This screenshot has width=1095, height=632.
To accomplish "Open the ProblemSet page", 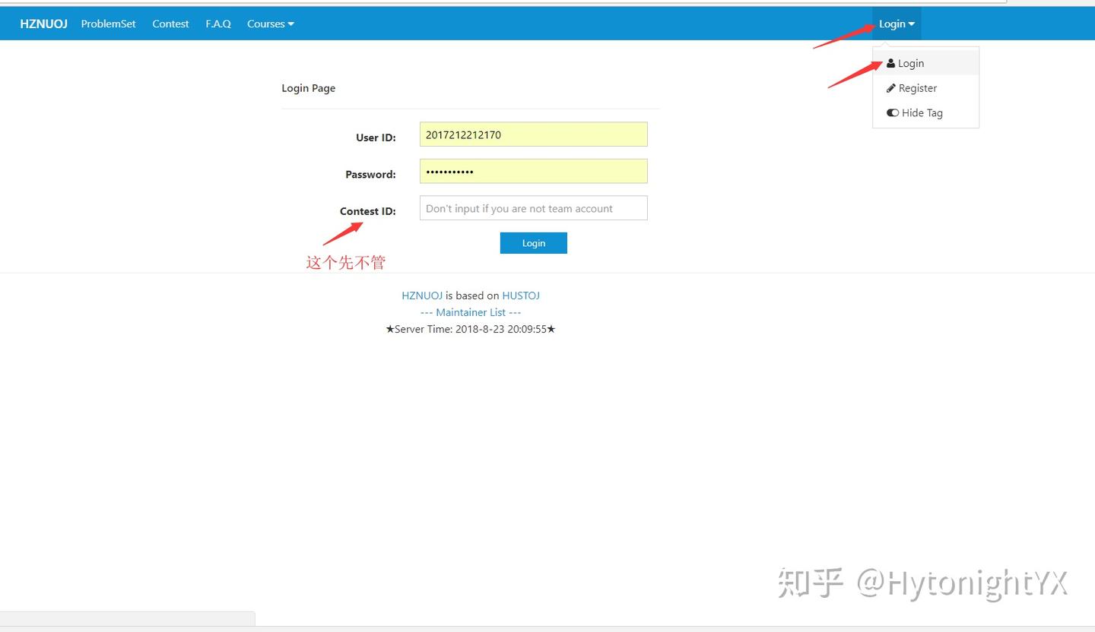I will (x=108, y=24).
